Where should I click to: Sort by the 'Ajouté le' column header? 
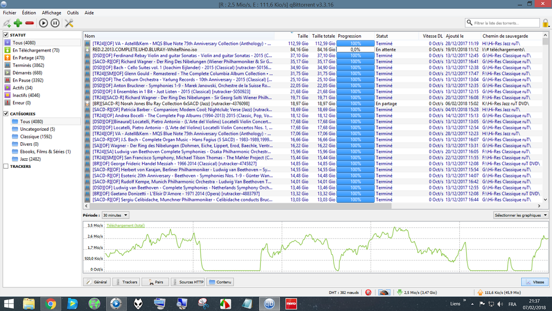(462, 36)
